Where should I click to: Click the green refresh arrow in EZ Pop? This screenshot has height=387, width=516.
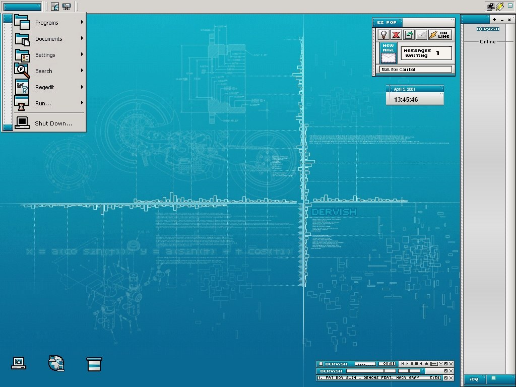409,35
